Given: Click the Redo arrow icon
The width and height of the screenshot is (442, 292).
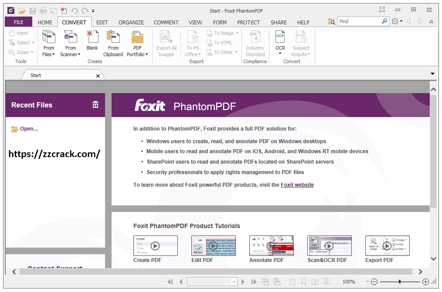Looking at the screenshot, I should [85, 11].
